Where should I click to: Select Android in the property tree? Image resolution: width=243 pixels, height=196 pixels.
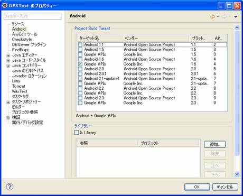(x=19, y=29)
